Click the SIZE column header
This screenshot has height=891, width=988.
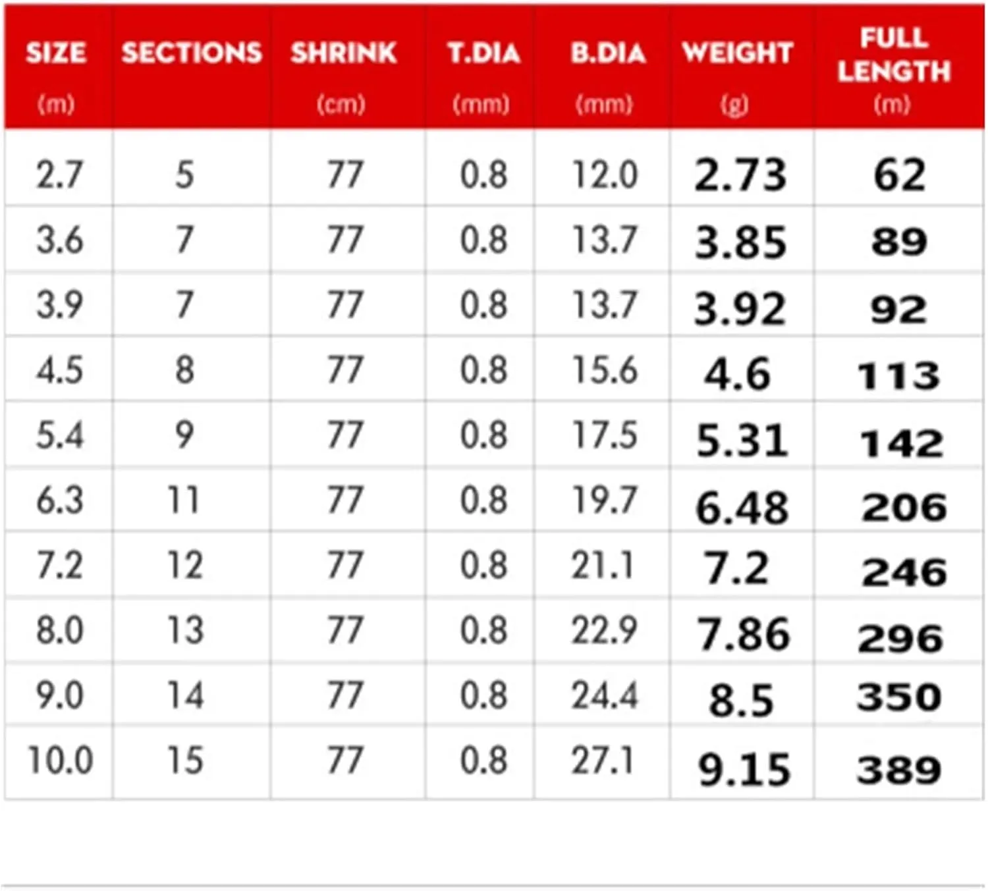click(x=56, y=53)
